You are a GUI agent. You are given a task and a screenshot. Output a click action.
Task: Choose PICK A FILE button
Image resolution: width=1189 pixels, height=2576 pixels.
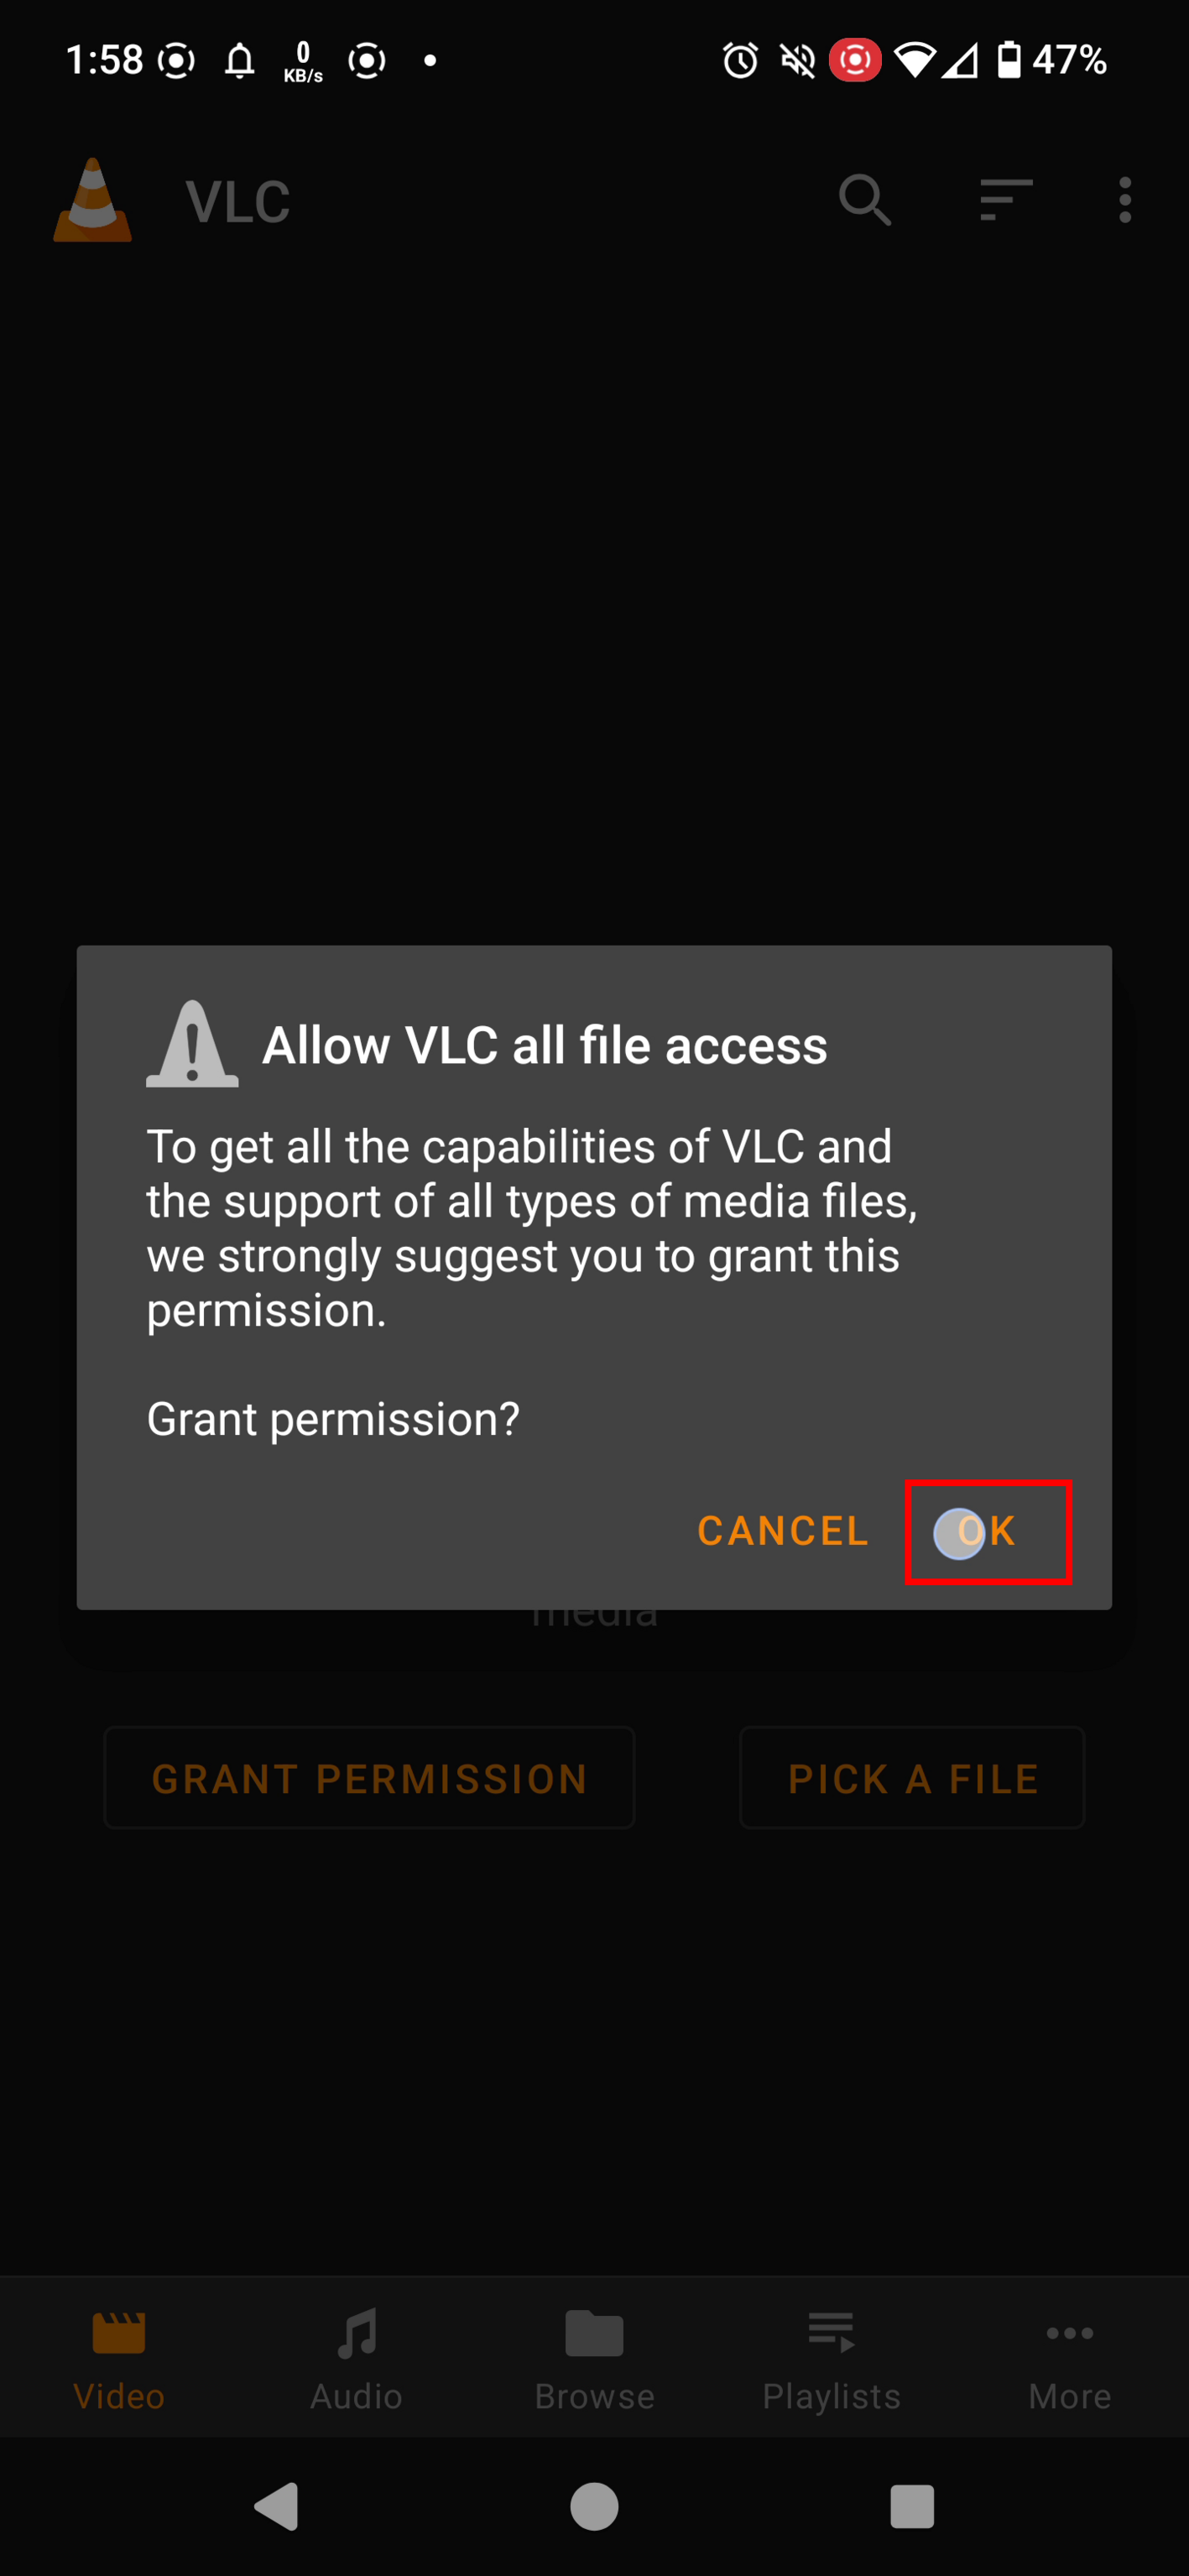pos(912,1778)
